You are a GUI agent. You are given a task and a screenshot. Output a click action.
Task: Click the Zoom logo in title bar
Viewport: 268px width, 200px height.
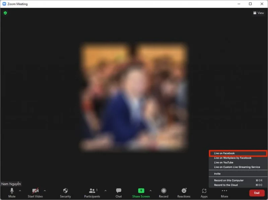click(4, 4)
